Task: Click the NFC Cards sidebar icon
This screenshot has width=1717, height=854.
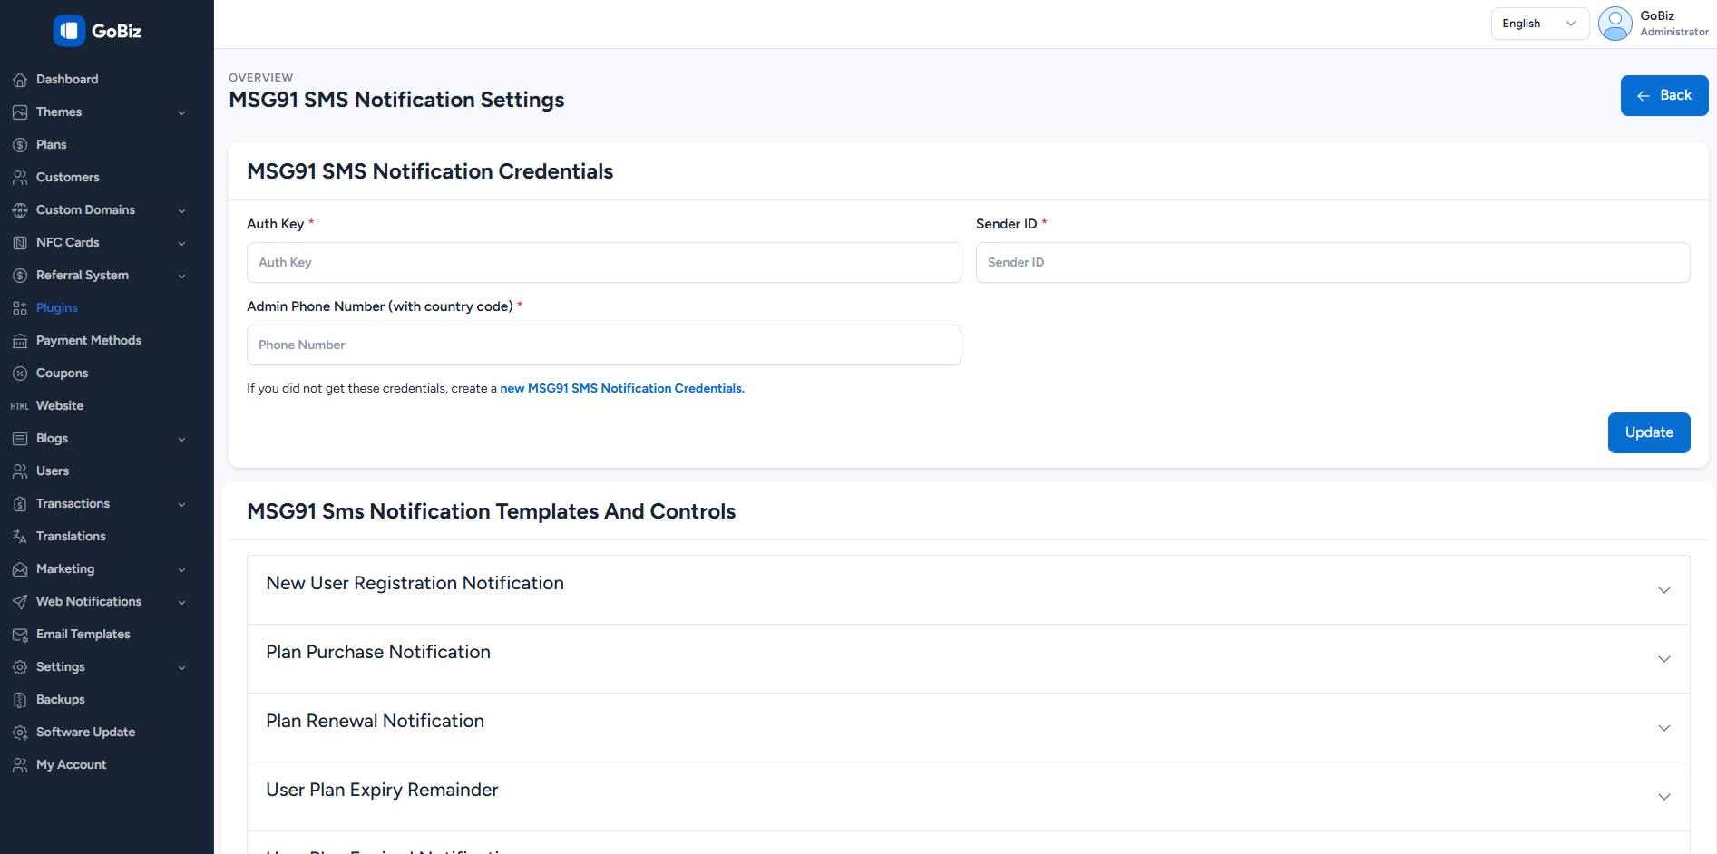Action: pyautogui.click(x=20, y=243)
